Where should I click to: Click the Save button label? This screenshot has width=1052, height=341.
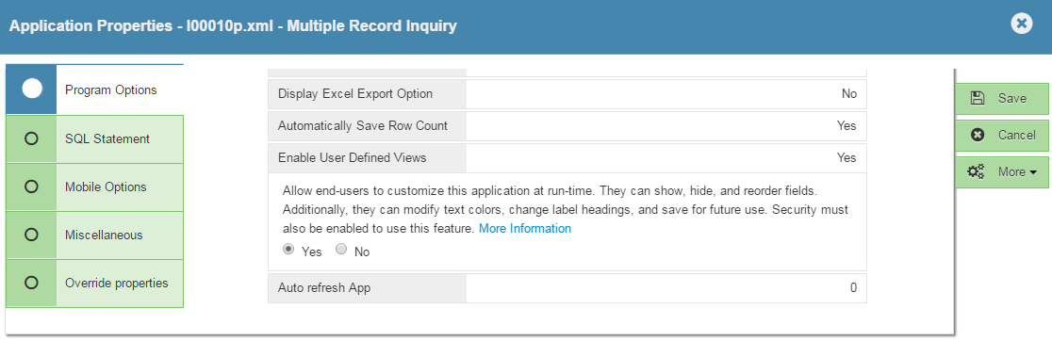pyautogui.click(x=1011, y=99)
